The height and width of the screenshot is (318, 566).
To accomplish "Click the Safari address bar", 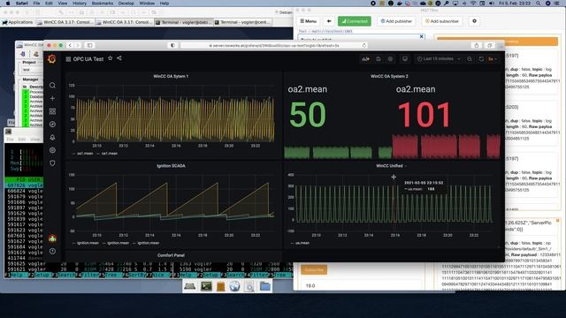I will pos(273,45).
